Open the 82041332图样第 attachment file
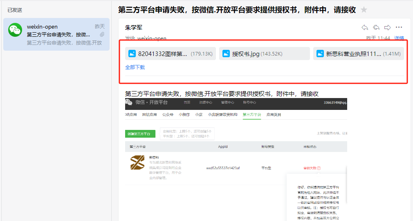 click(171, 54)
